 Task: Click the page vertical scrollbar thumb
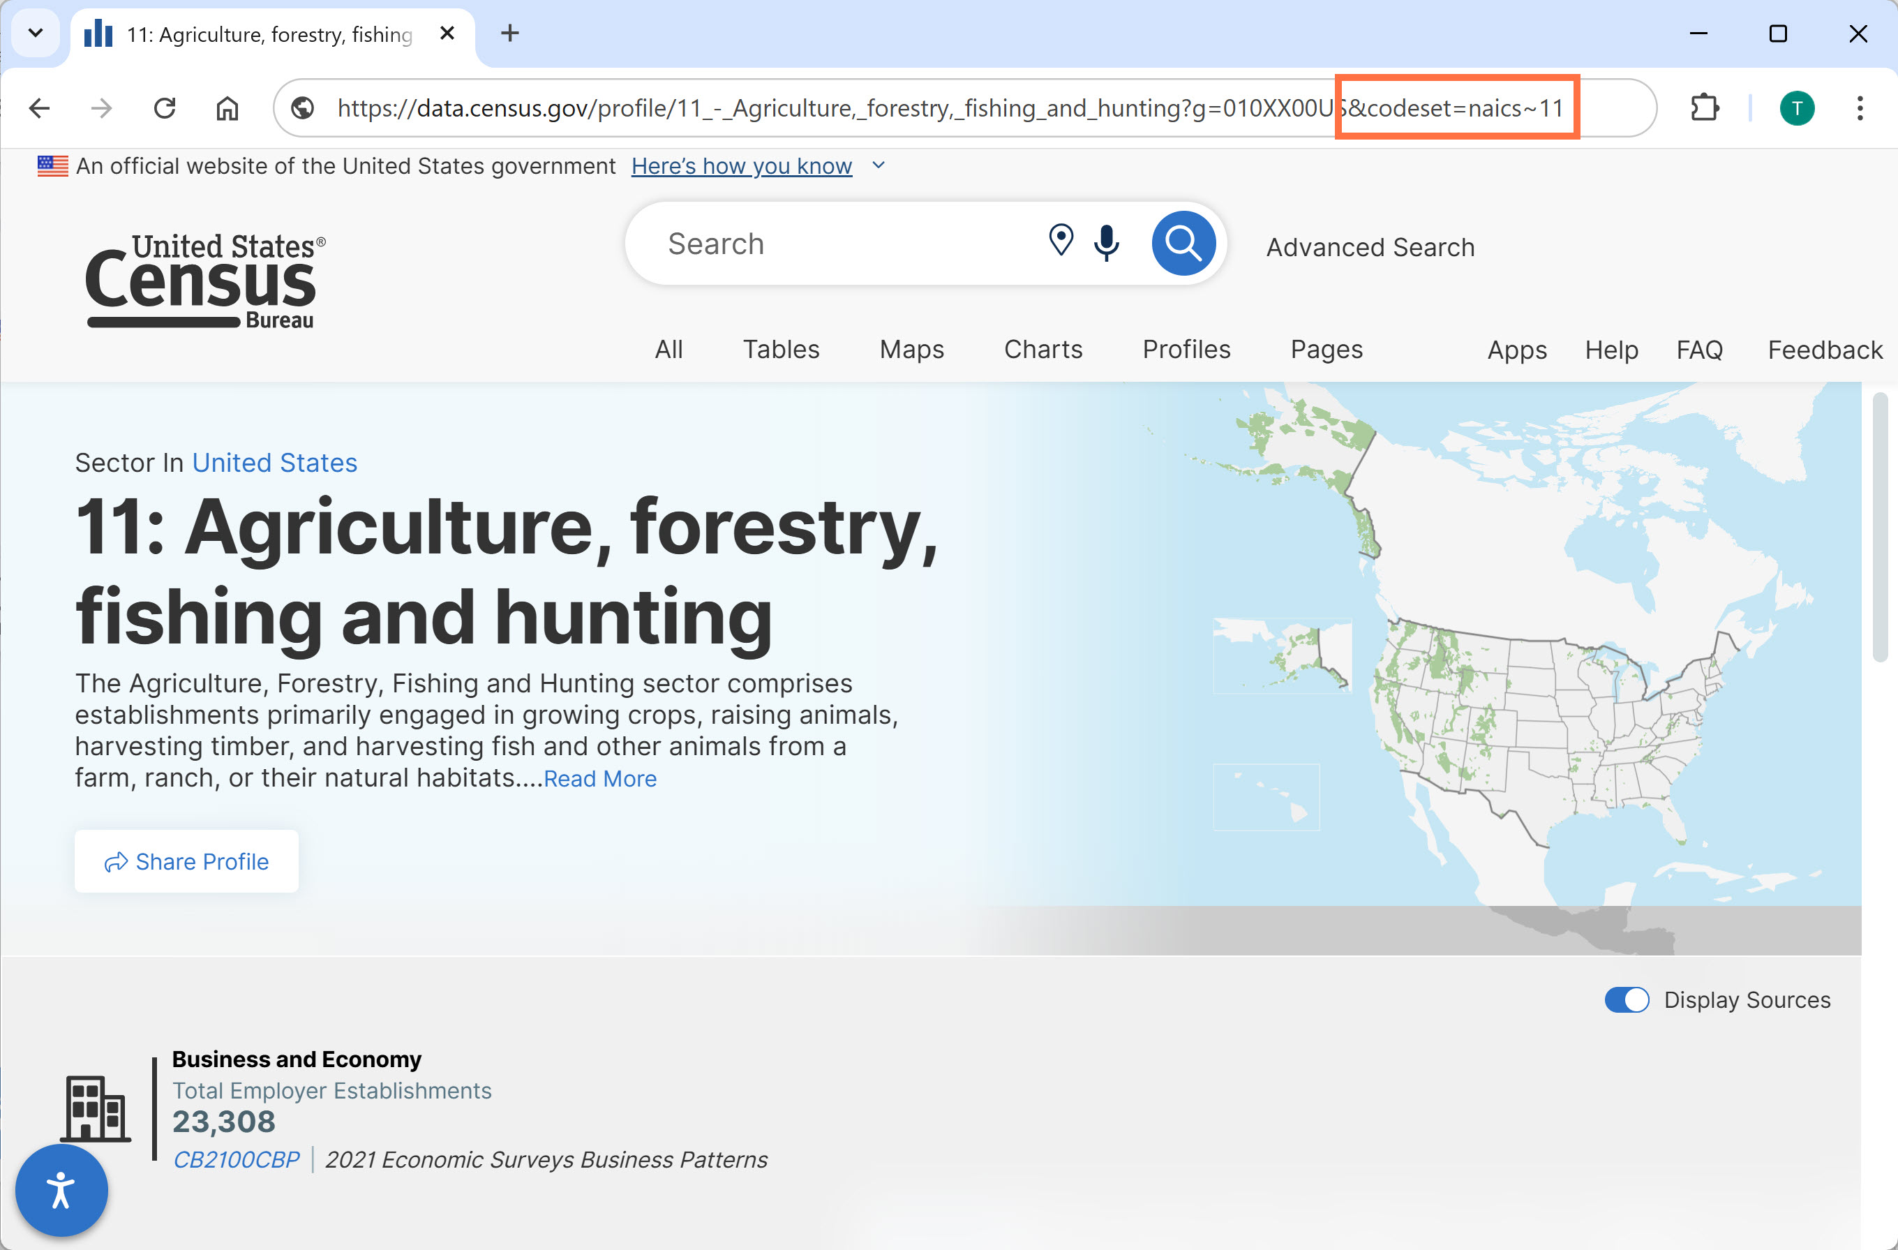pyautogui.click(x=1880, y=526)
